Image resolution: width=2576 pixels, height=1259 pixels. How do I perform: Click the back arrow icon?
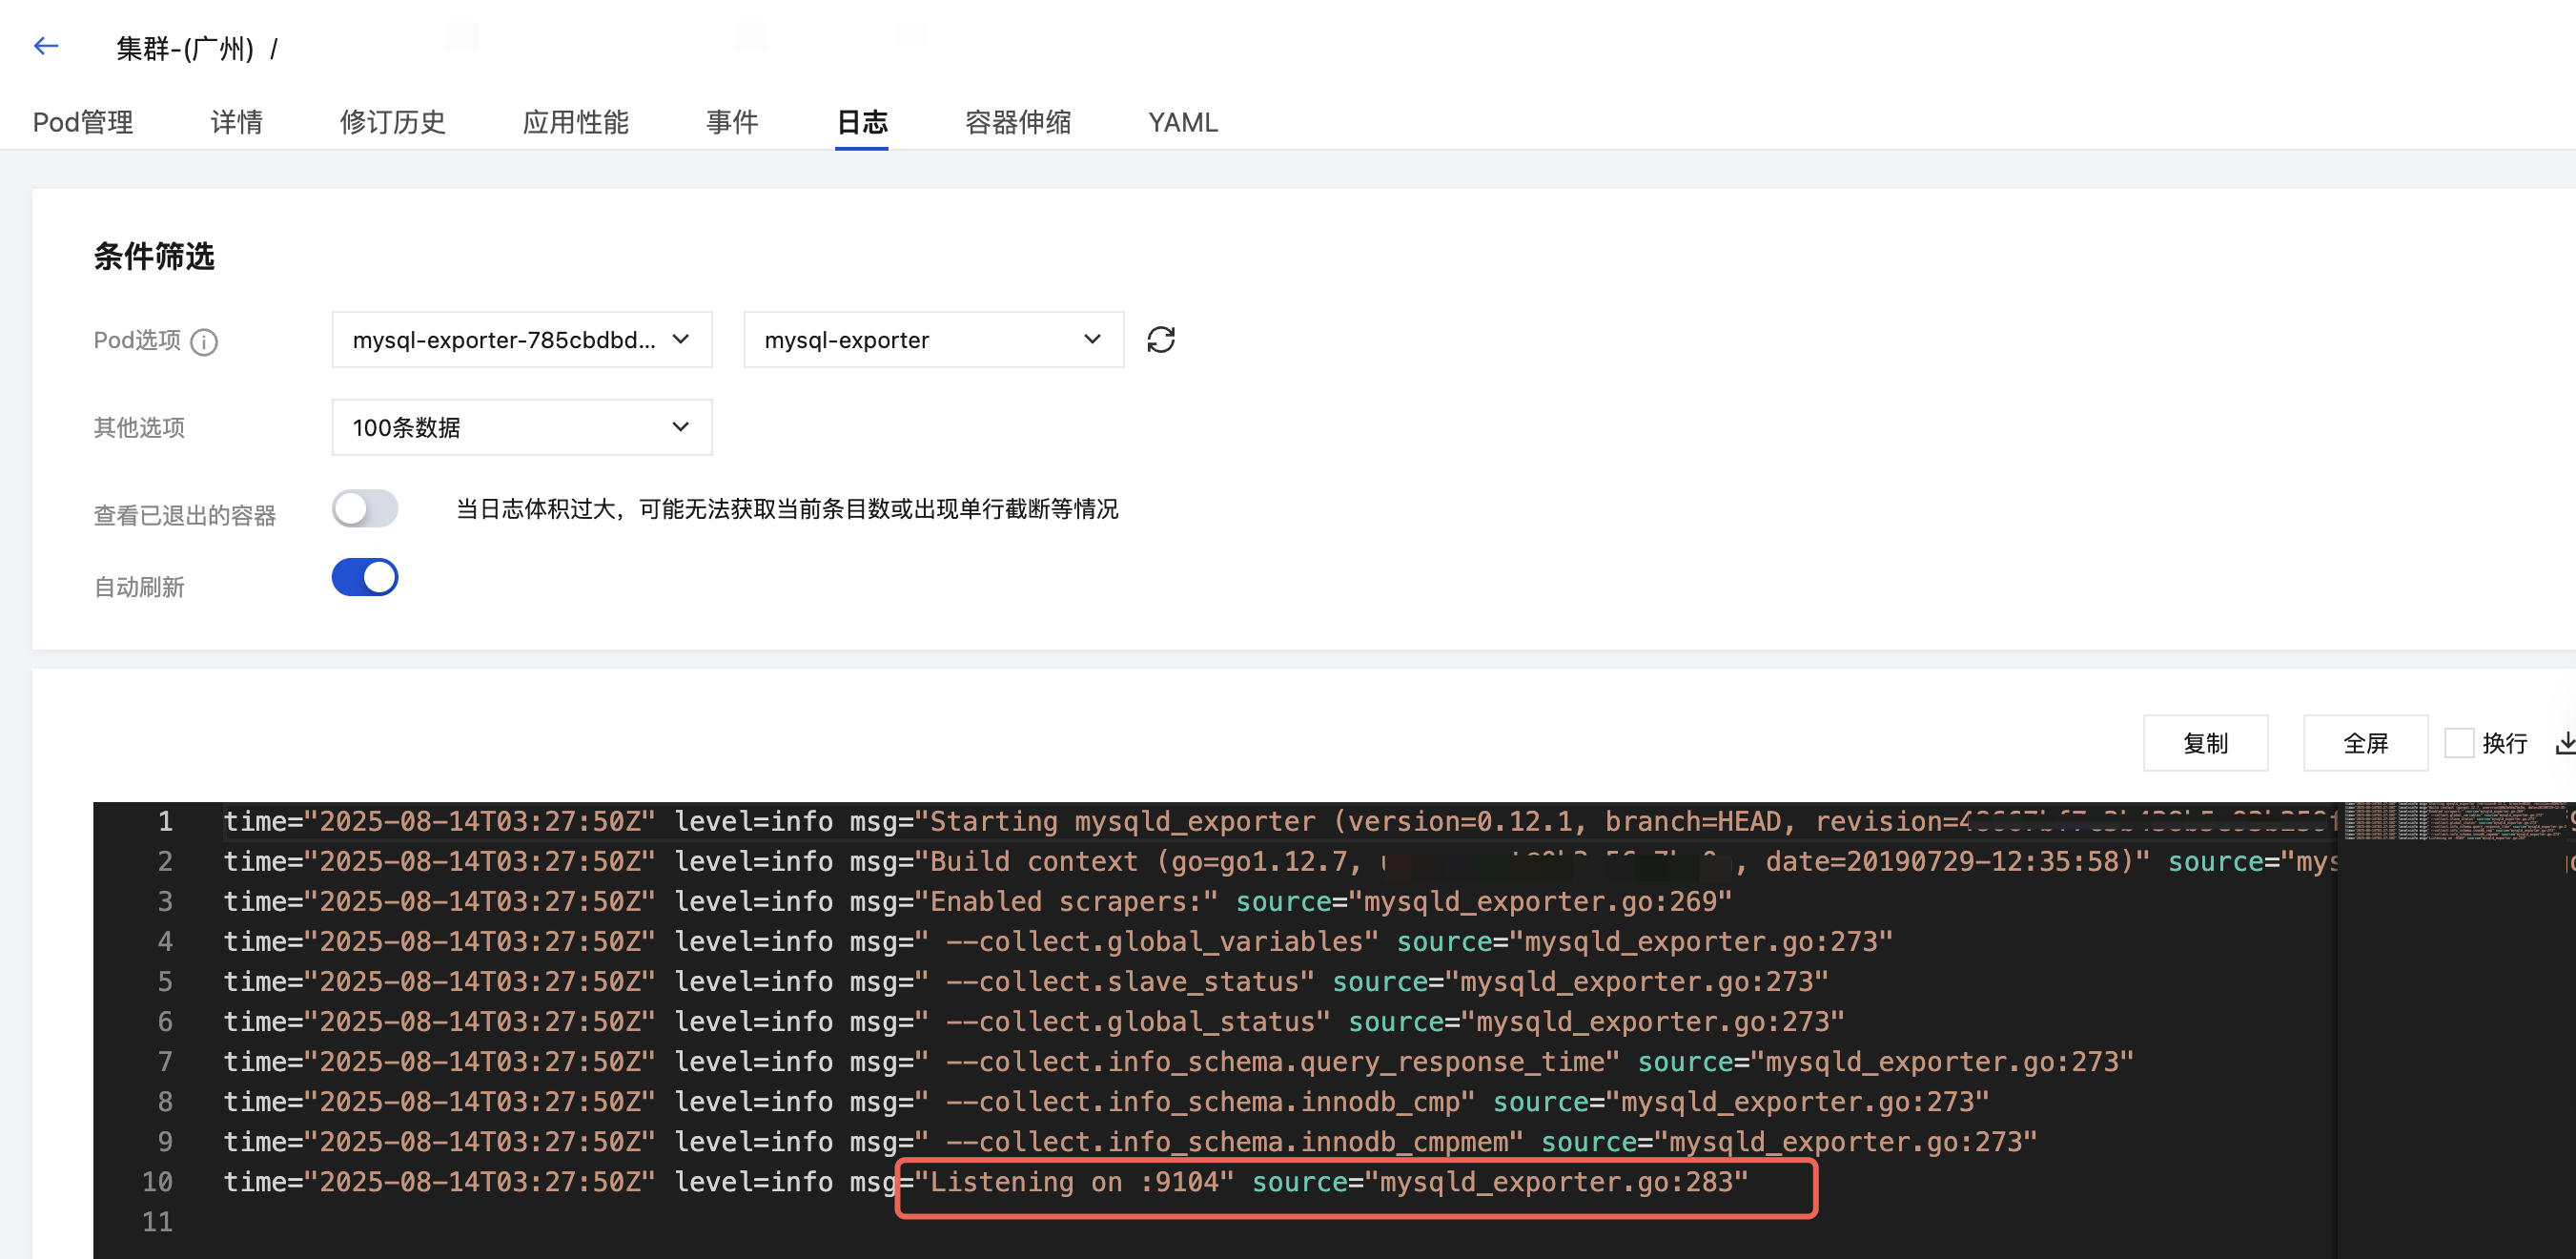point(46,46)
